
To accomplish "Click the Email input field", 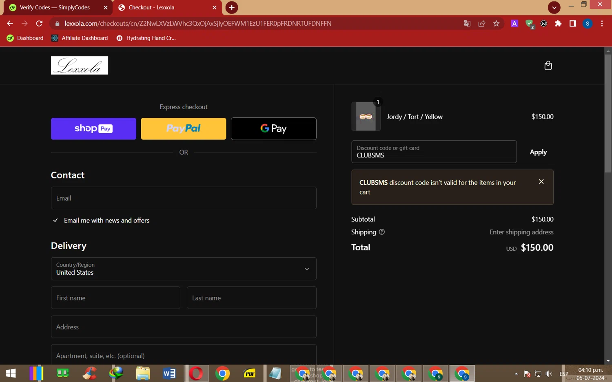I will (184, 198).
